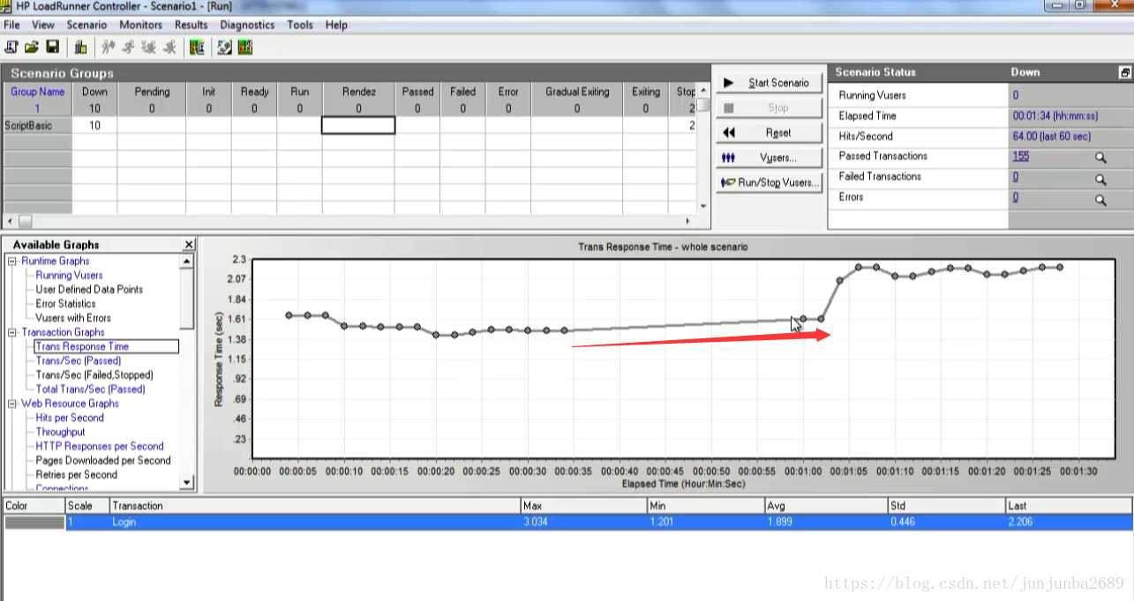Click magnifier icon in the Errors row
This screenshot has height=601, width=1134.
click(1100, 199)
